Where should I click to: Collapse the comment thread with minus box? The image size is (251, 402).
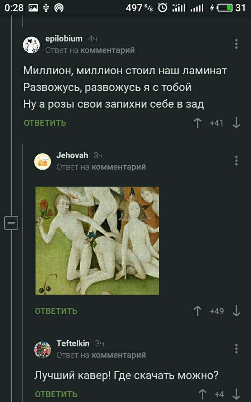11,223
